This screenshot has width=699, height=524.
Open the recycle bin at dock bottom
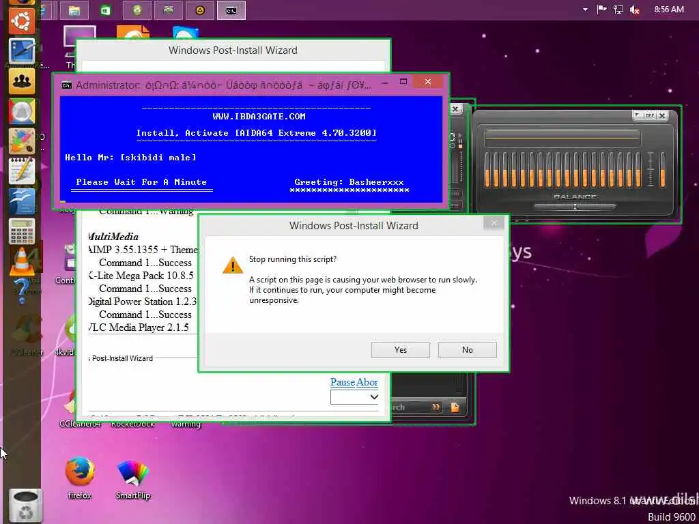[x=26, y=506]
